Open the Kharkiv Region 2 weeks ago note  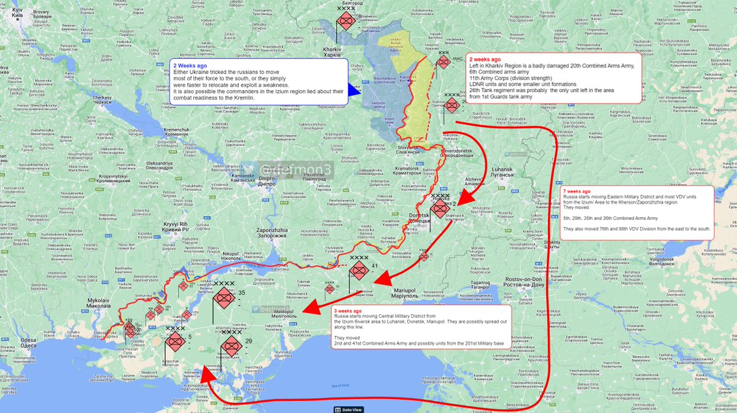[x=555, y=79]
